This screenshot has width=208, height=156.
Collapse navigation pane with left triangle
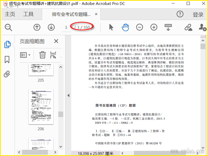click(68, 95)
